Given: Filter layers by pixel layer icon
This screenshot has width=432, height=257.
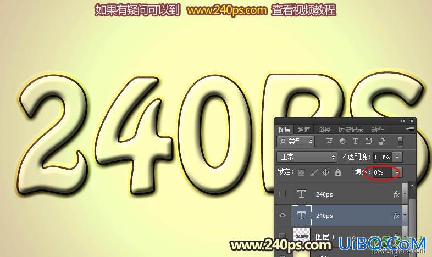Looking at the screenshot, I should coord(329,142).
